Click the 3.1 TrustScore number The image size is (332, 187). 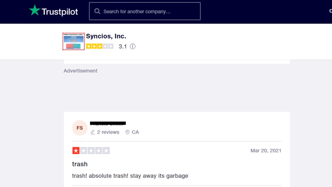[x=123, y=47]
